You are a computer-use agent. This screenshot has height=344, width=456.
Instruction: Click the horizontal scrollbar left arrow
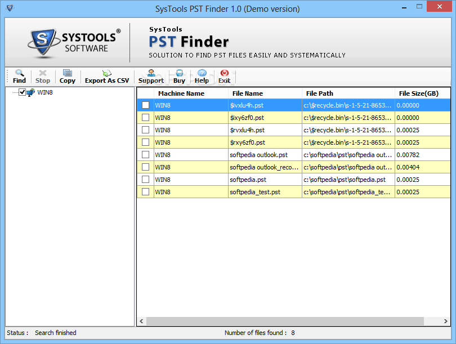point(142,321)
